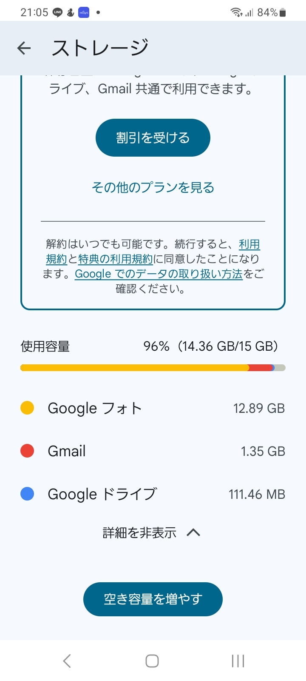Tap the red Gmail color dot
This screenshot has width=306, height=681.
tap(27, 451)
